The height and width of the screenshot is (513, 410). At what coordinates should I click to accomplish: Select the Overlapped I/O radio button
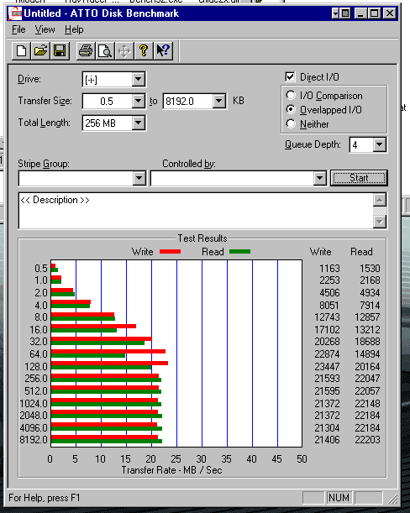coord(291,109)
